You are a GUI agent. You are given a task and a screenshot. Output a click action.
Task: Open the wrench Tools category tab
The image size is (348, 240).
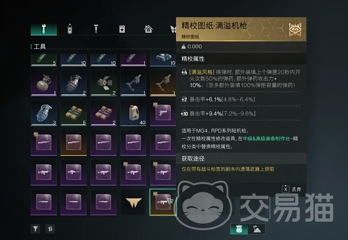tap(44, 29)
